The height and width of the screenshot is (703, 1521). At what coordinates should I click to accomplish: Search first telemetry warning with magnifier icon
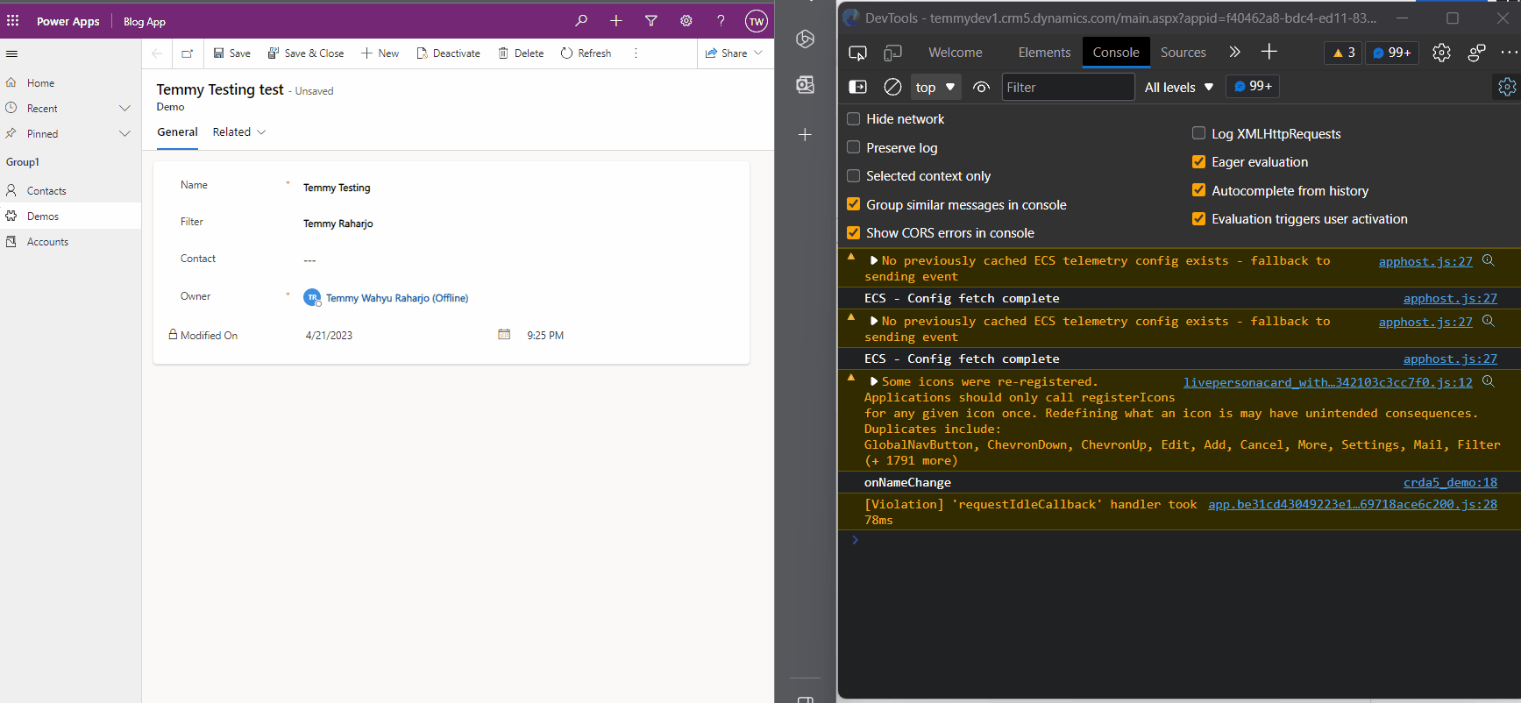point(1488,260)
